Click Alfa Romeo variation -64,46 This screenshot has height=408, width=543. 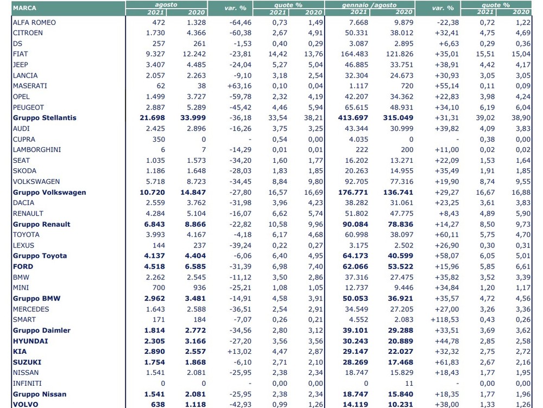pyautogui.click(x=241, y=22)
